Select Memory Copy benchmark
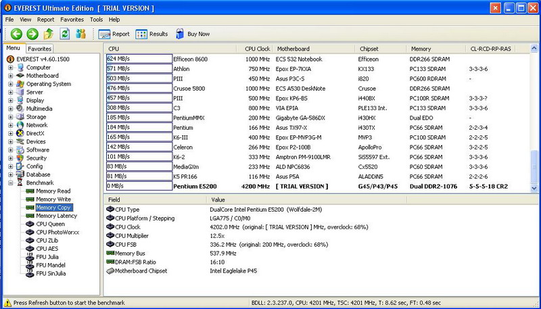 pos(53,208)
